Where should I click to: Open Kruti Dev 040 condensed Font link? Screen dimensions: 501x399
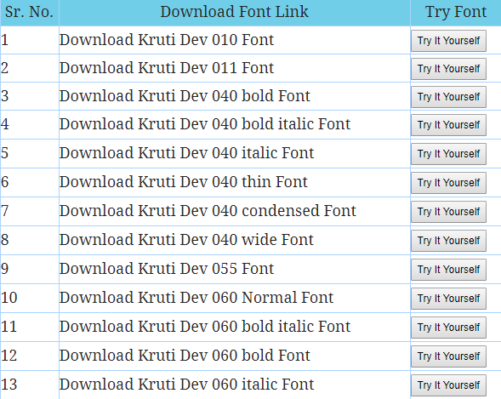pos(208,211)
